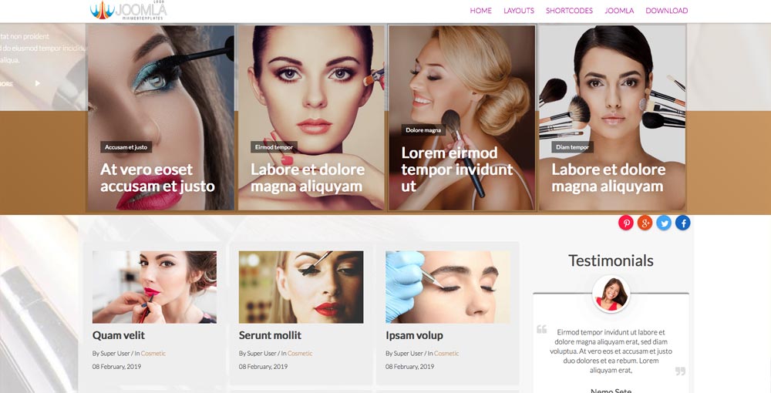Click the slider play arrow icon

coord(37,83)
